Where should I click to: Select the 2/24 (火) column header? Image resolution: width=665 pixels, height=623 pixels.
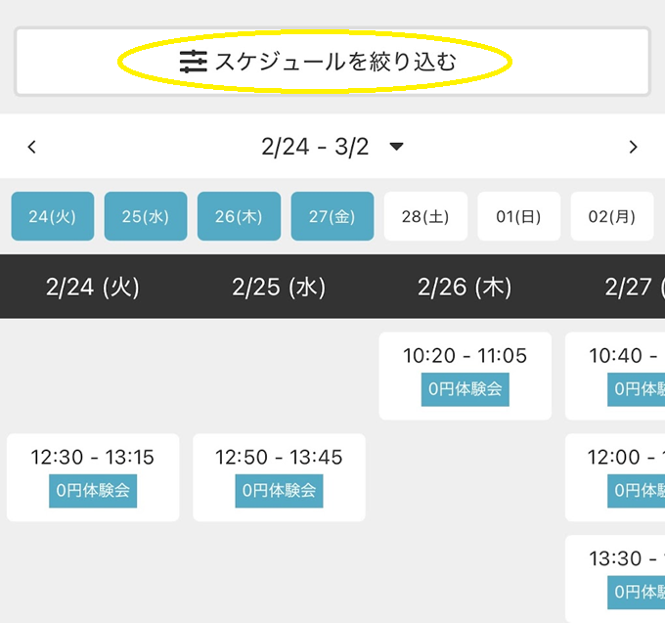point(93,287)
